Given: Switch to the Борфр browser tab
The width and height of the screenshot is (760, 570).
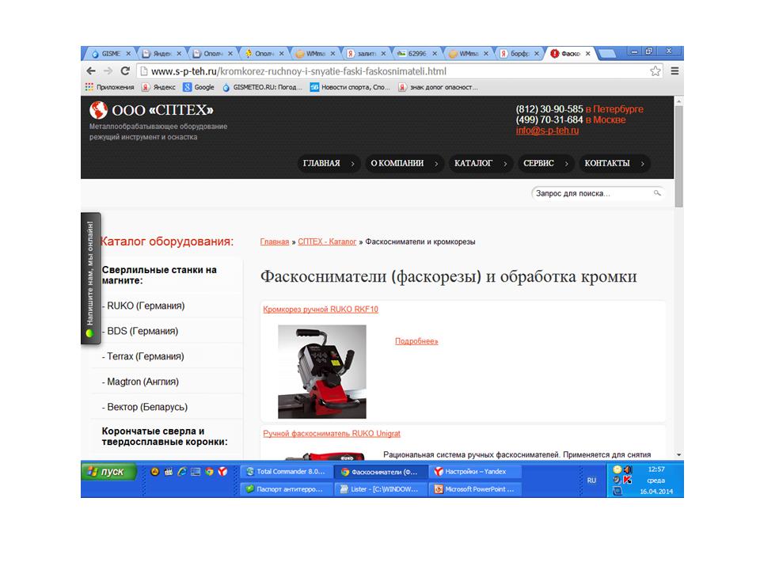Looking at the screenshot, I should (519, 53).
